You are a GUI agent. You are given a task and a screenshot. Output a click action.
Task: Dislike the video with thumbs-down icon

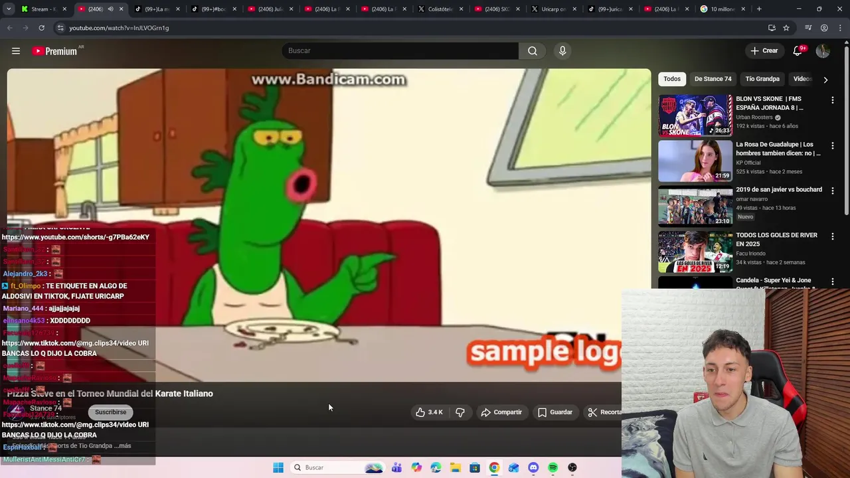coord(460,412)
